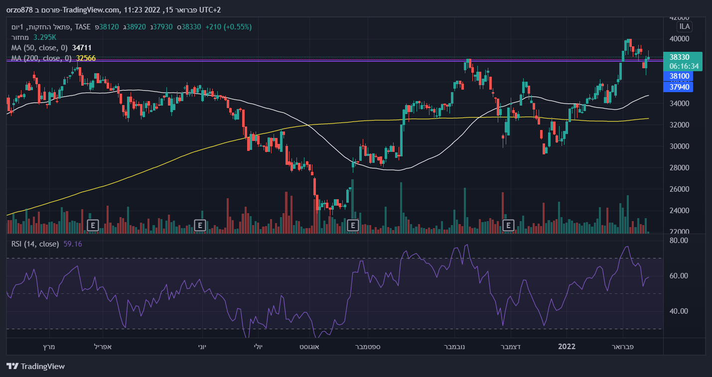Click the 24000 price axis label
Screen dimensions: 712x377
[679, 211]
